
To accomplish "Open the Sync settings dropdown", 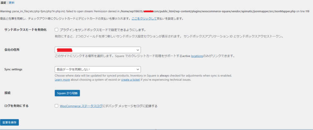I will point(98,69).
